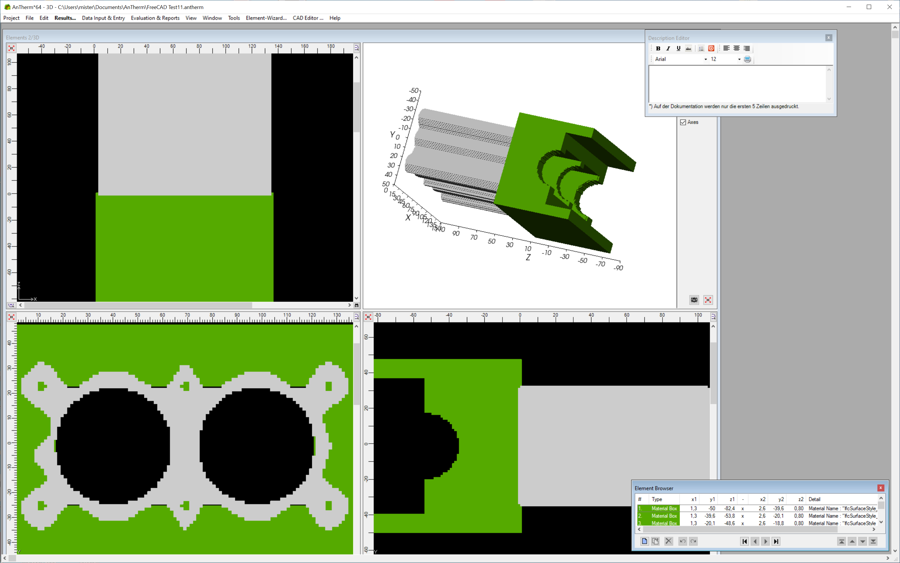Viewport: 900px width, 563px height.
Task: Toggle bold formatting in Description Editor
Action: point(658,48)
